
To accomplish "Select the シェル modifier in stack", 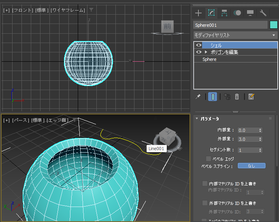I will 240,45.
